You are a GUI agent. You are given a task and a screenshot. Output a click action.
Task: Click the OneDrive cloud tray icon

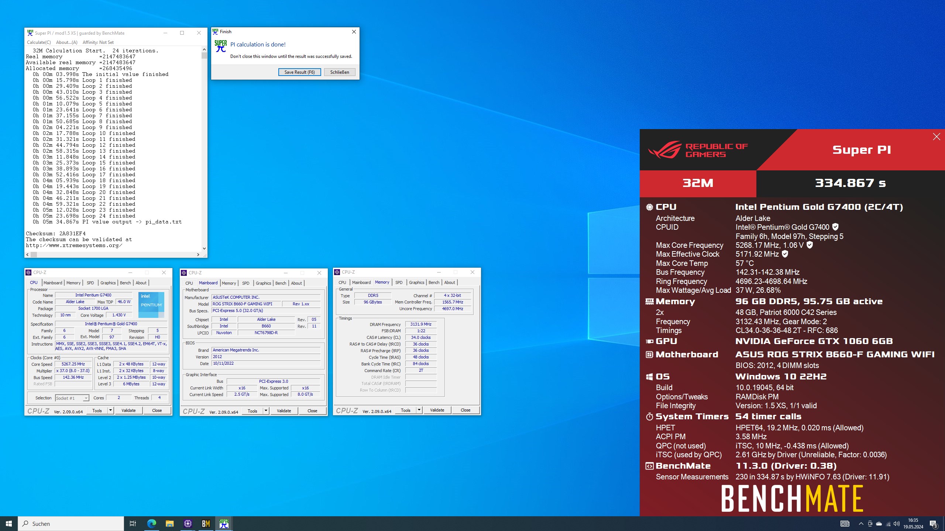[879, 524]
